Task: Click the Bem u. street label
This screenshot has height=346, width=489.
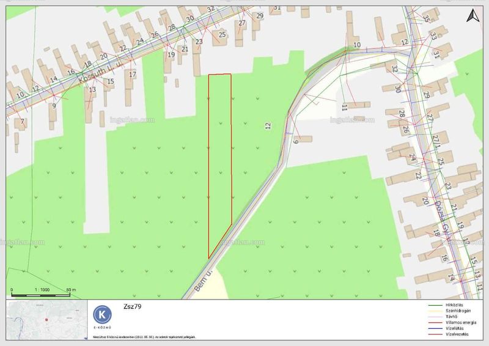Action: click(203, 281)
